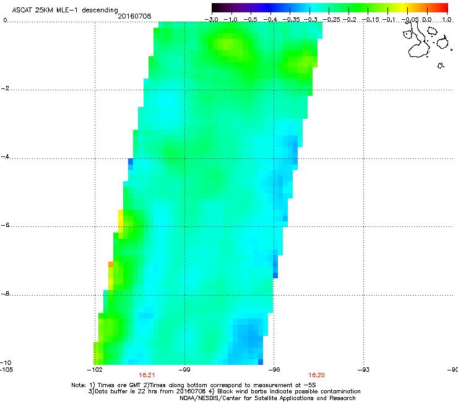Click the "-0.4" color bar label
This screenshot has height=402, width=458.
[270, 20]
